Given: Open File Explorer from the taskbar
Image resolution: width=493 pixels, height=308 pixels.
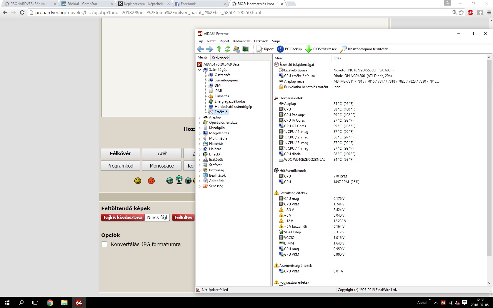Looking at the screenshot, I should pos(64,302).
